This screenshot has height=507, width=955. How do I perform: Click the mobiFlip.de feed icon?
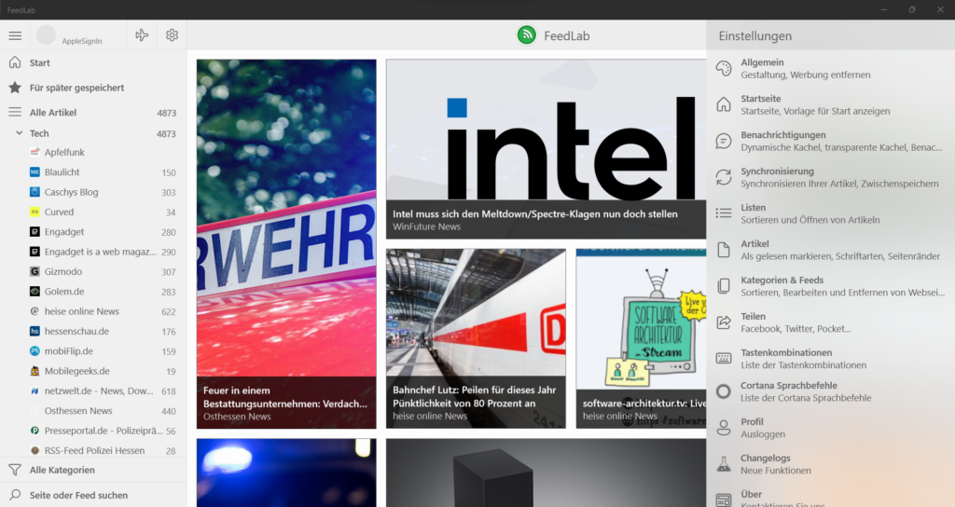coord(35,351)
